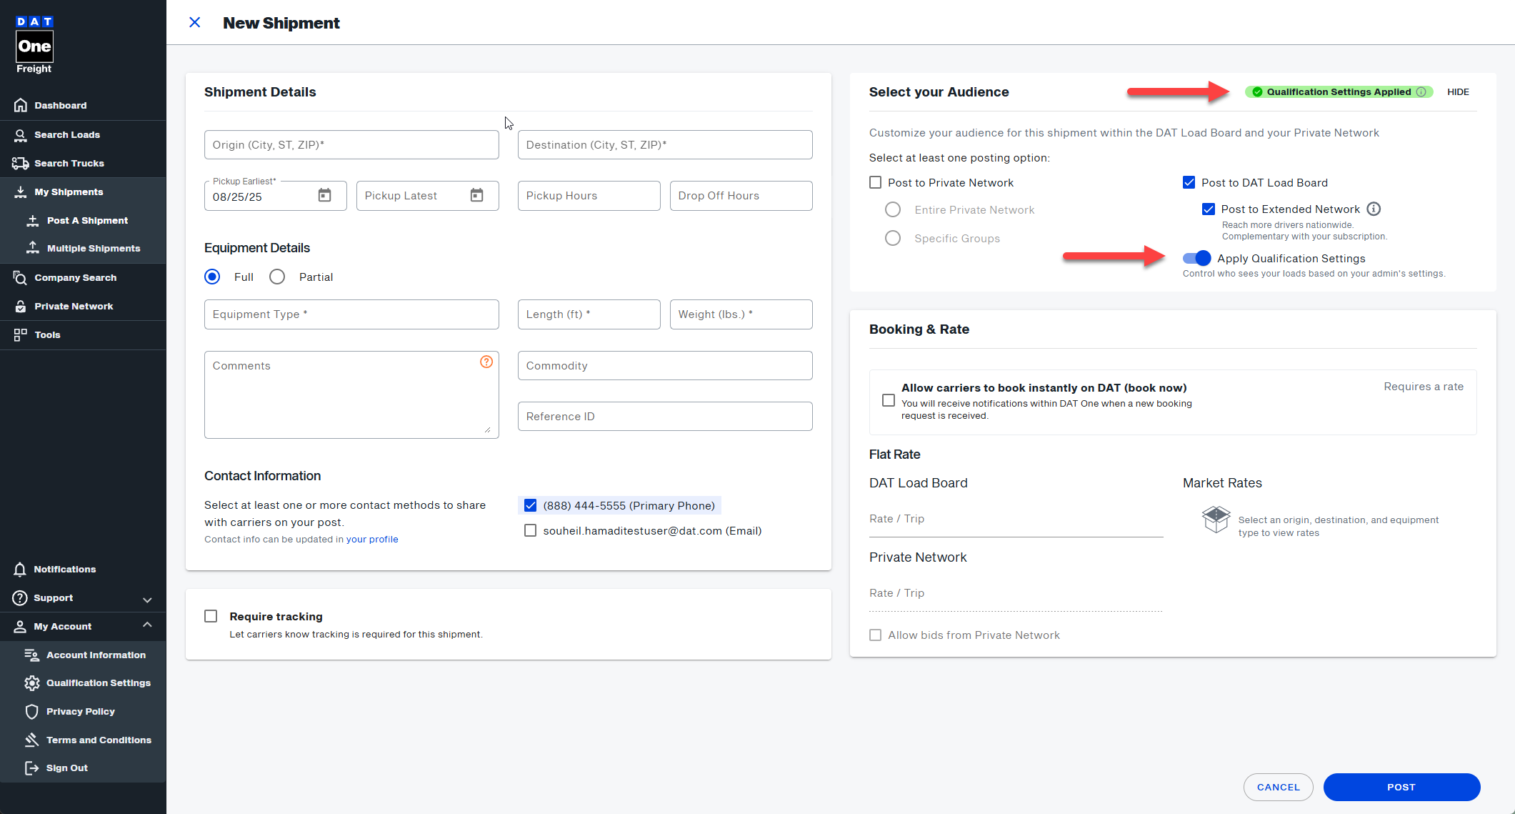
Task: Open Dashboard from the sidebar
Action: pyautogui.click(x=83, y=105)
